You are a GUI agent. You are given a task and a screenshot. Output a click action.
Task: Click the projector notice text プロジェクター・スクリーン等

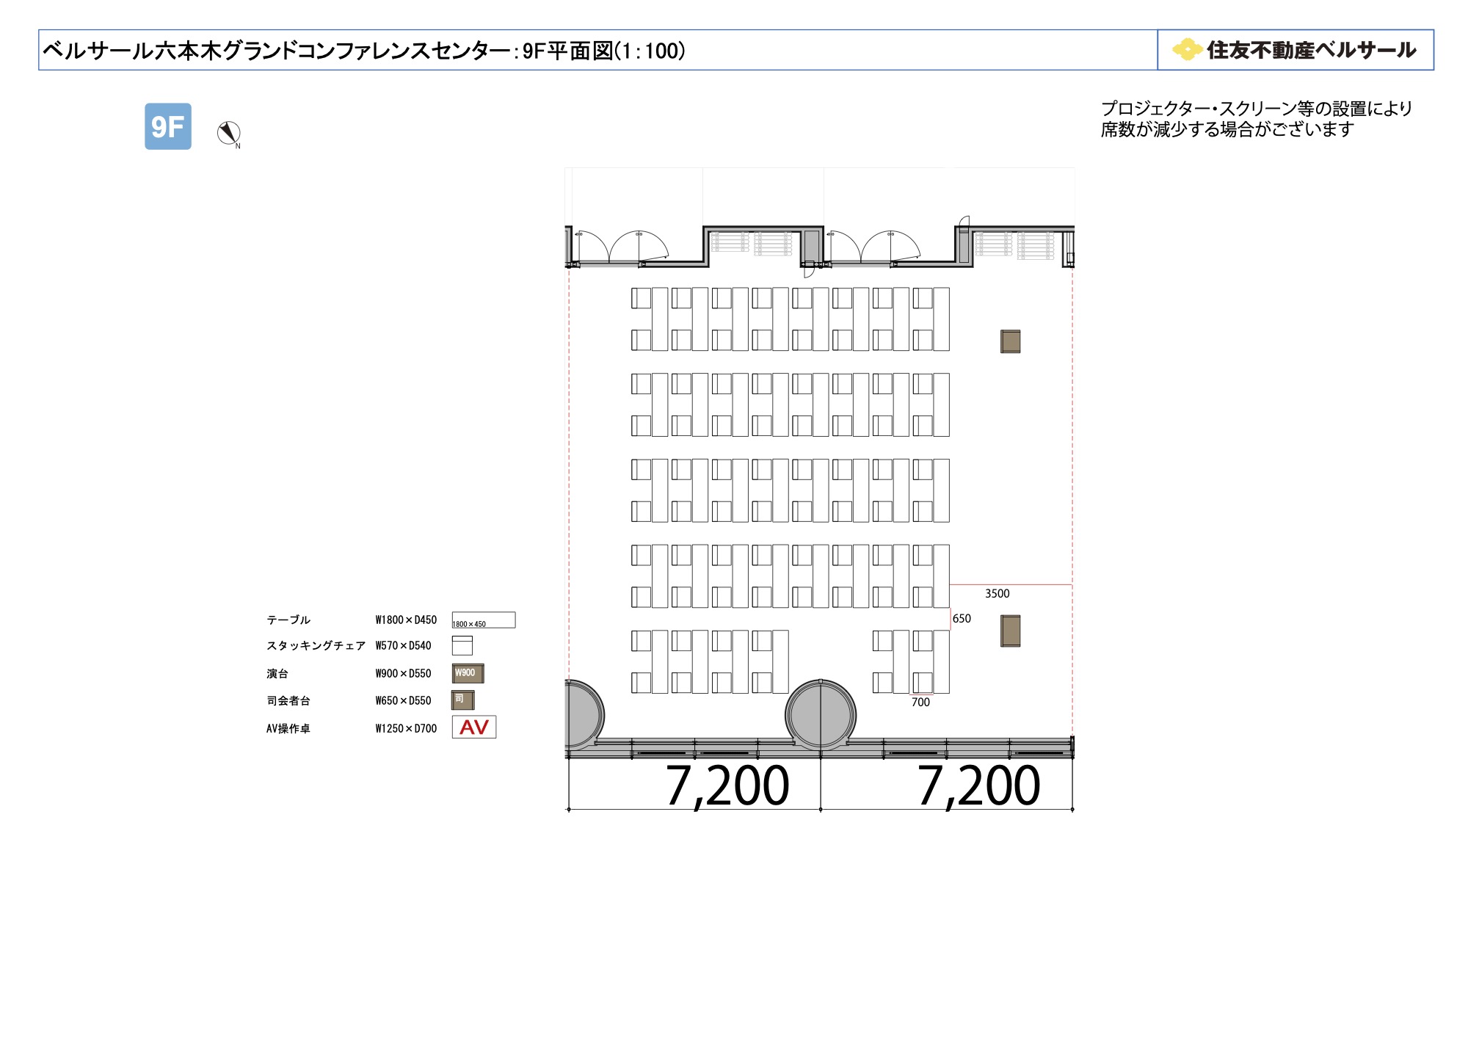point(1257,109)
